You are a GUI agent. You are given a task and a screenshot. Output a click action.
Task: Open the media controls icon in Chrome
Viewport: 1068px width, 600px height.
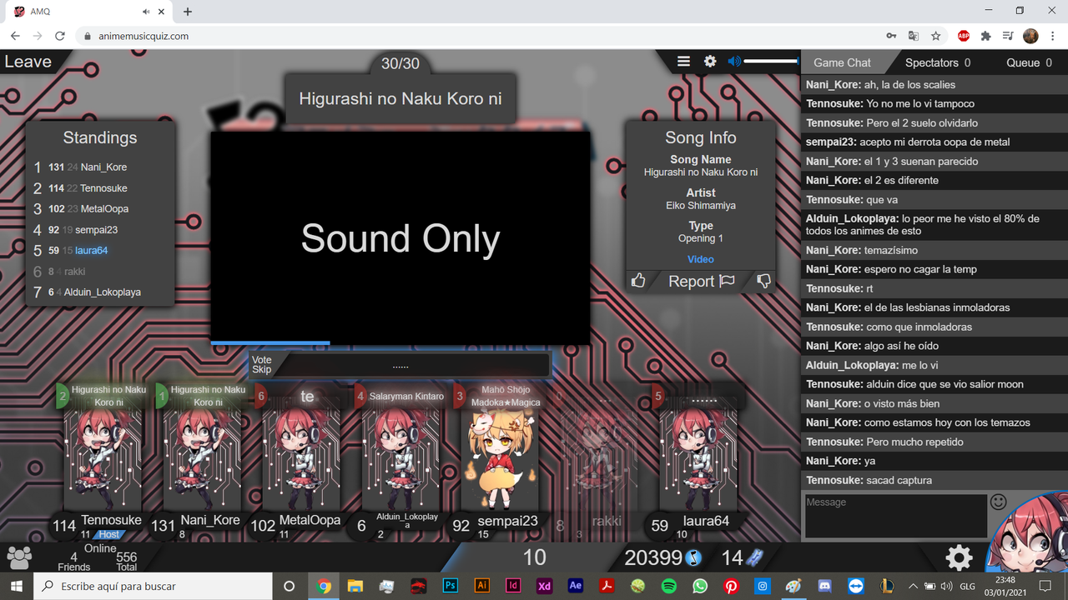pyautogui.click(x=1008, y=36)
